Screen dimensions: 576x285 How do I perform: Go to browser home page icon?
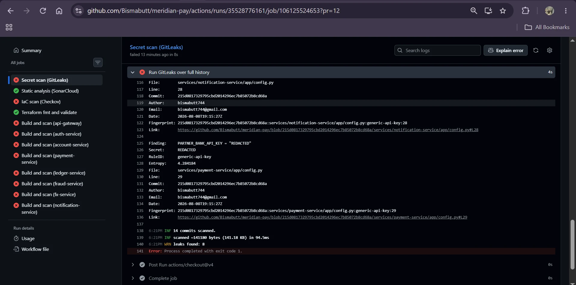click(59, 11)
